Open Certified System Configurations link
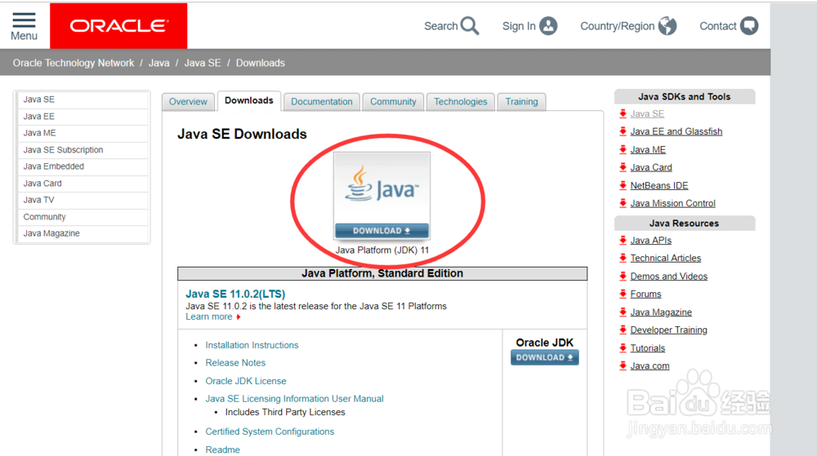 pos(270,432)
